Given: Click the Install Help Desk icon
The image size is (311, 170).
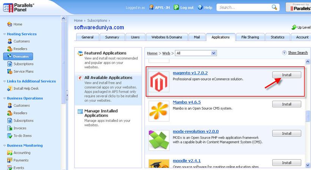Looking at the screenshot, I should pyautogui.click(x=9, y=88).
